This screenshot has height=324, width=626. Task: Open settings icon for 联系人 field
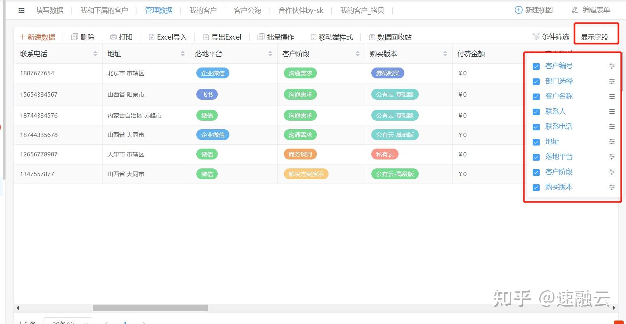[x=612, y=111]
